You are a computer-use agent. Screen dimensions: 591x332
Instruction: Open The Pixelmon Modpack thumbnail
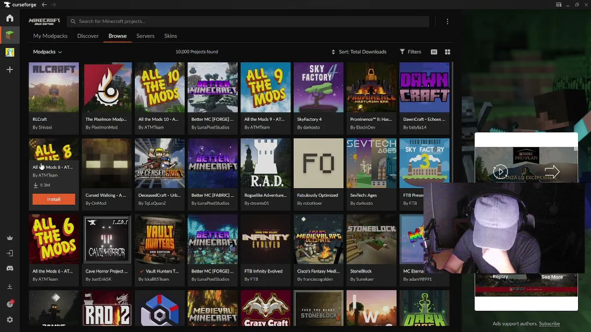pos(107,88)
